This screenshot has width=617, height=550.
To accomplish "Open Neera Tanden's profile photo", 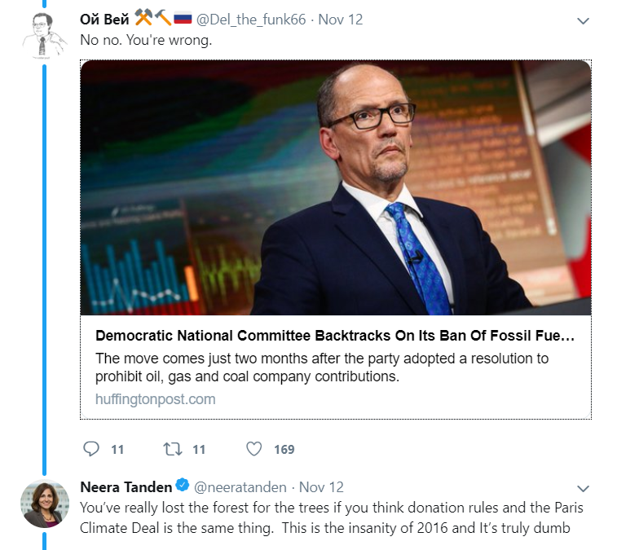I will click(x=44, y=504).
